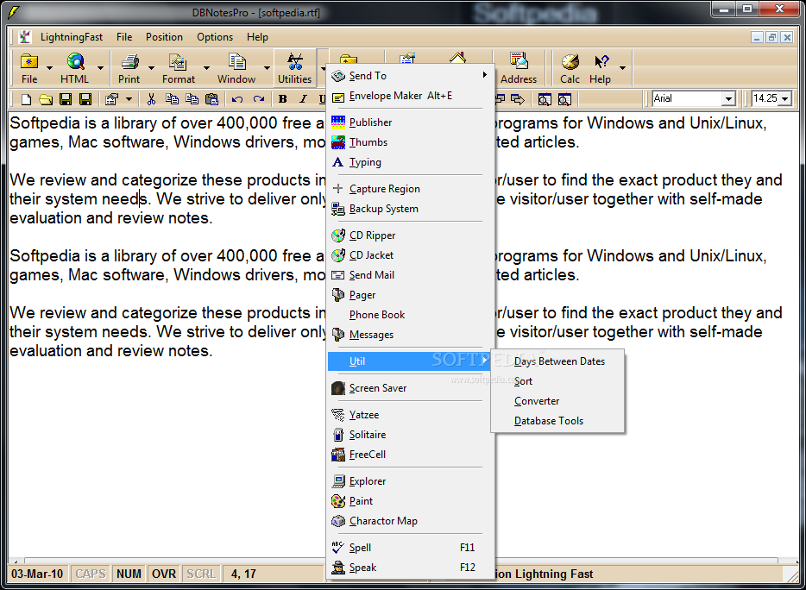The width and height of the screenshot is (806, 590).
Task: Click the Help pointer icon
Action: [601, 62]
